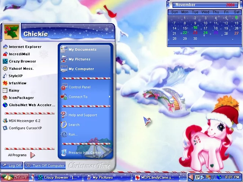Switch to MLPCandyCane.j... taskbar window
The width and height of the screenshot is (243, 182).
[156, 177]
